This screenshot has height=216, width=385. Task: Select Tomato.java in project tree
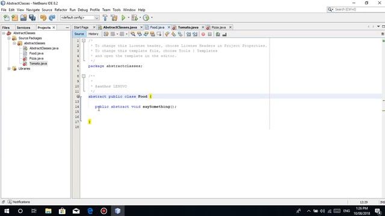point(38,64)
